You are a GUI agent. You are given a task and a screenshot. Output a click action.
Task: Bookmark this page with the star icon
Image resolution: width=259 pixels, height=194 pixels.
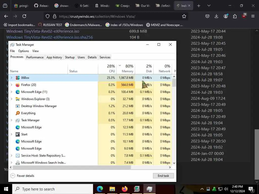184,16
